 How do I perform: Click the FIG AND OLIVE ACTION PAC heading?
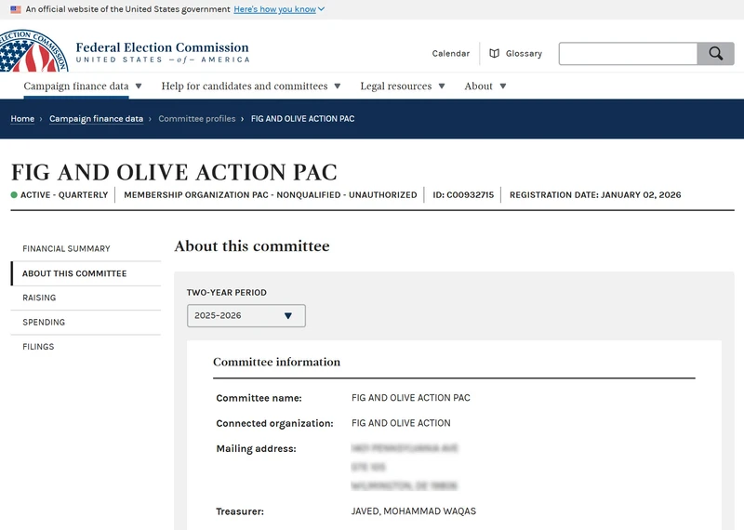click(x=174, y=172)
